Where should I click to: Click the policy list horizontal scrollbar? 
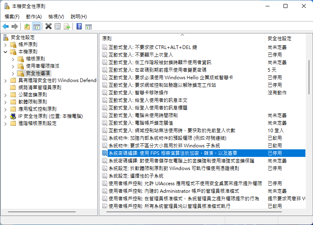tap(194, 212)
